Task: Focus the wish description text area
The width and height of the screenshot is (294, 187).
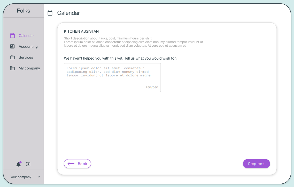Action: pos(112,78)
